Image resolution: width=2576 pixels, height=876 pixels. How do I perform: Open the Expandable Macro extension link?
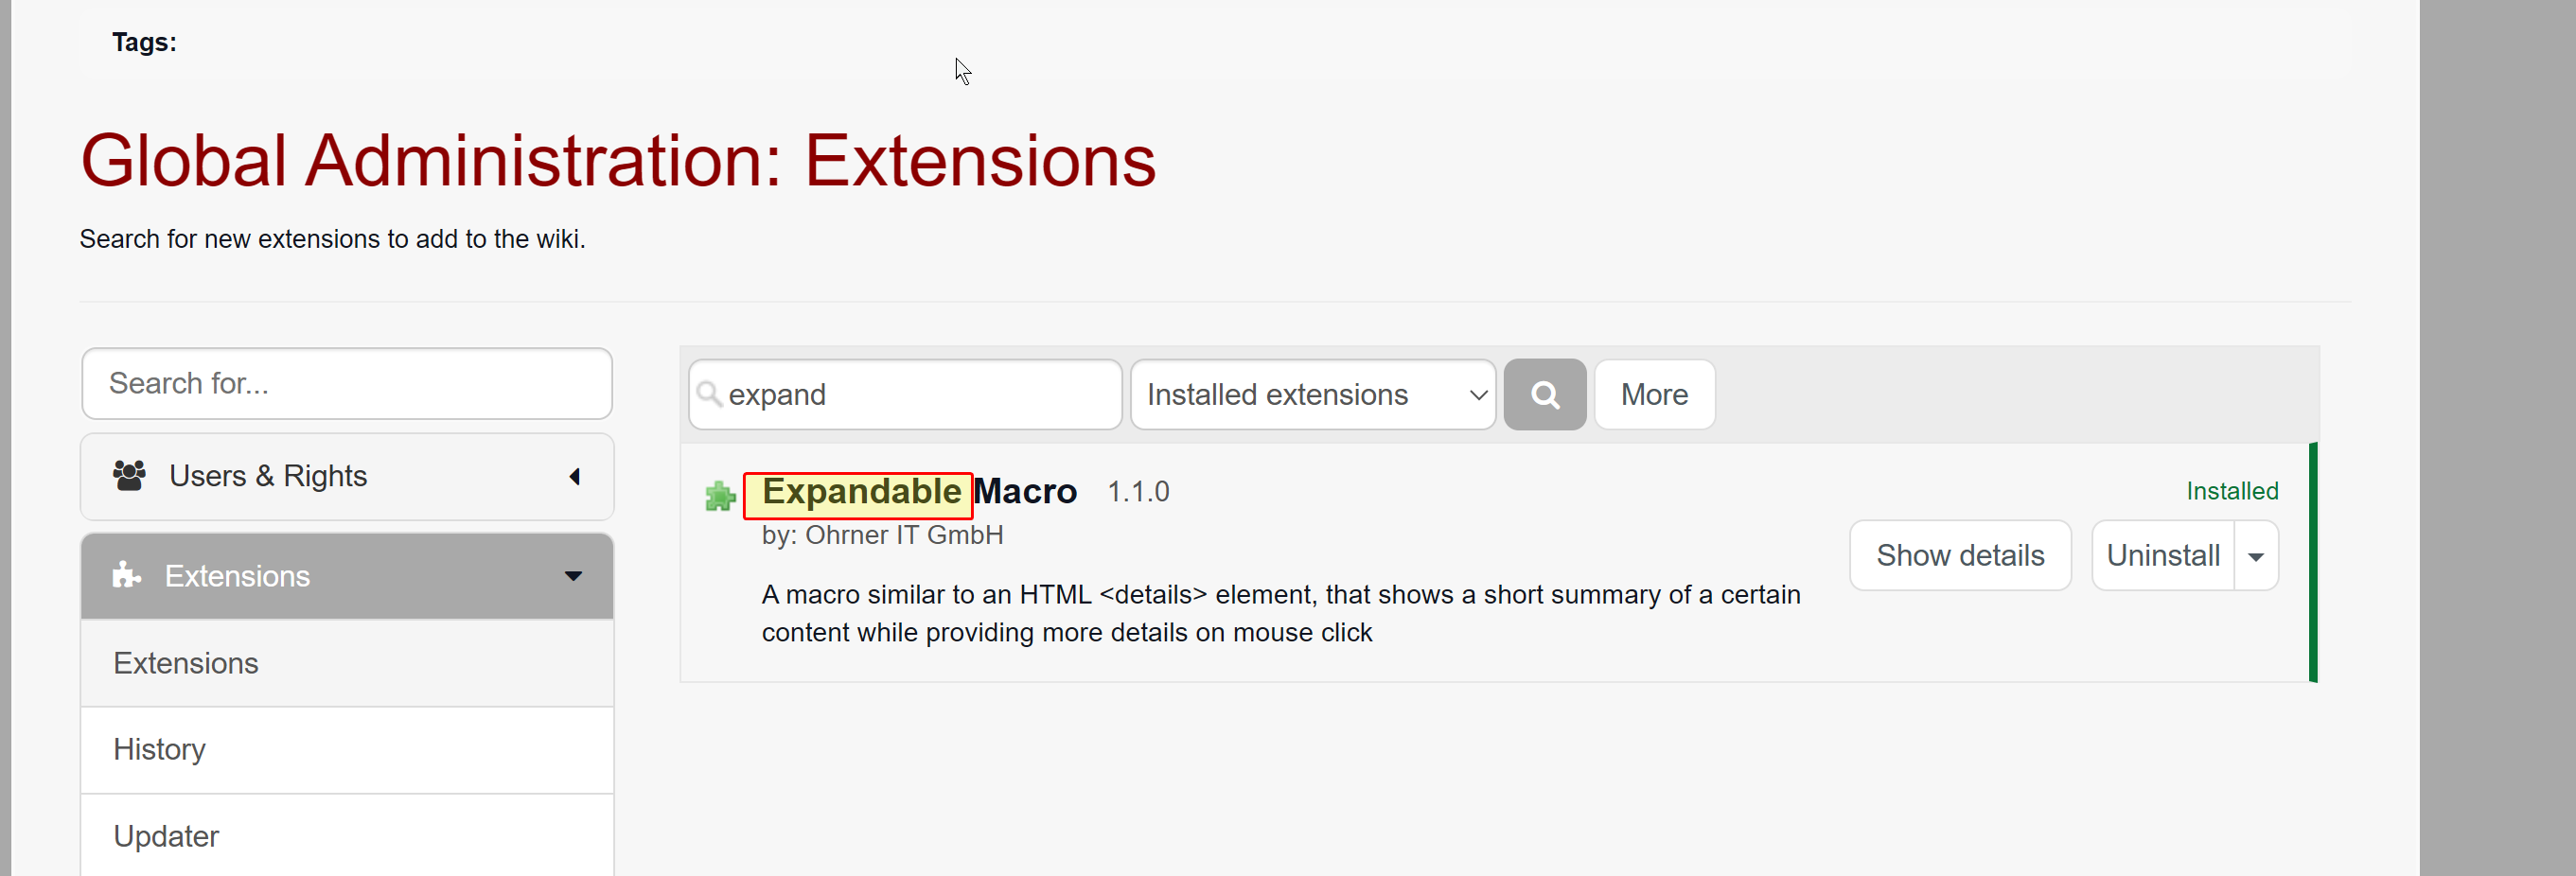coord(919,492)
